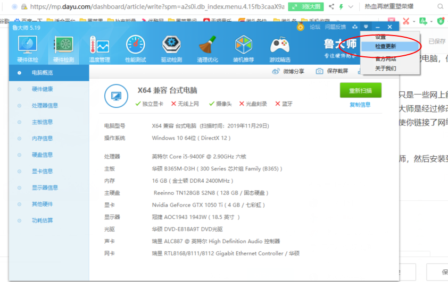Expand the scissors extension dropdown arrow
Screen dimensions: 448x282
pos(414,21)
